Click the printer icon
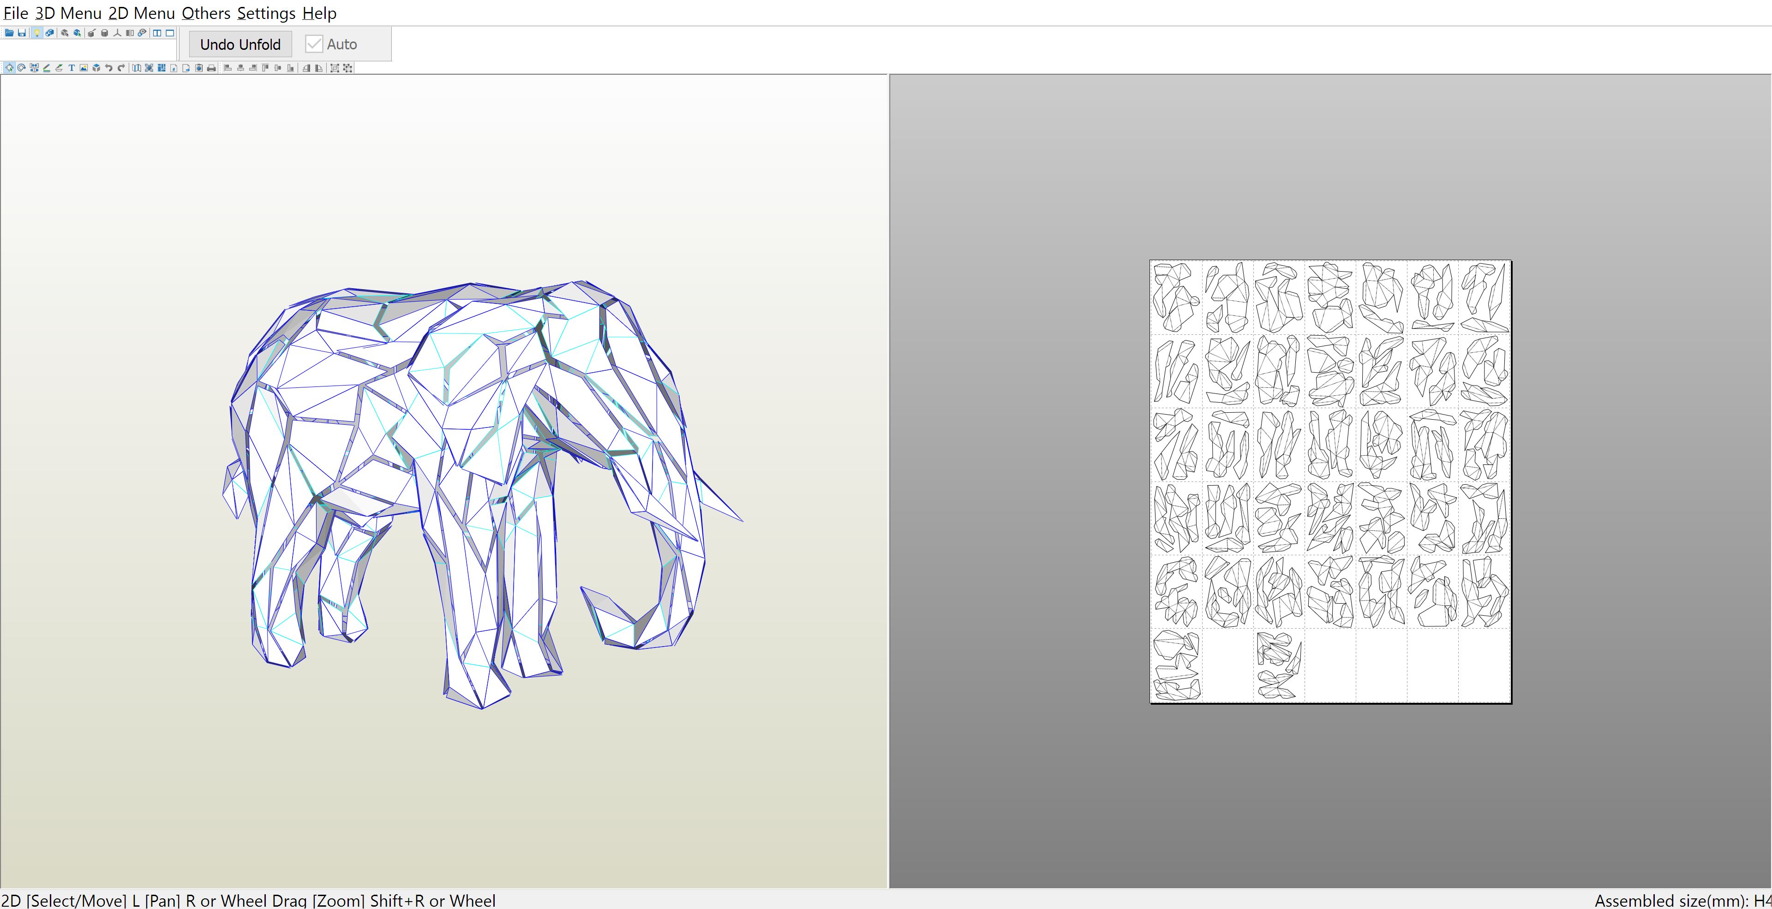Image resolution: width=1772 pixels, height=909 pixels. click(211, 68)
